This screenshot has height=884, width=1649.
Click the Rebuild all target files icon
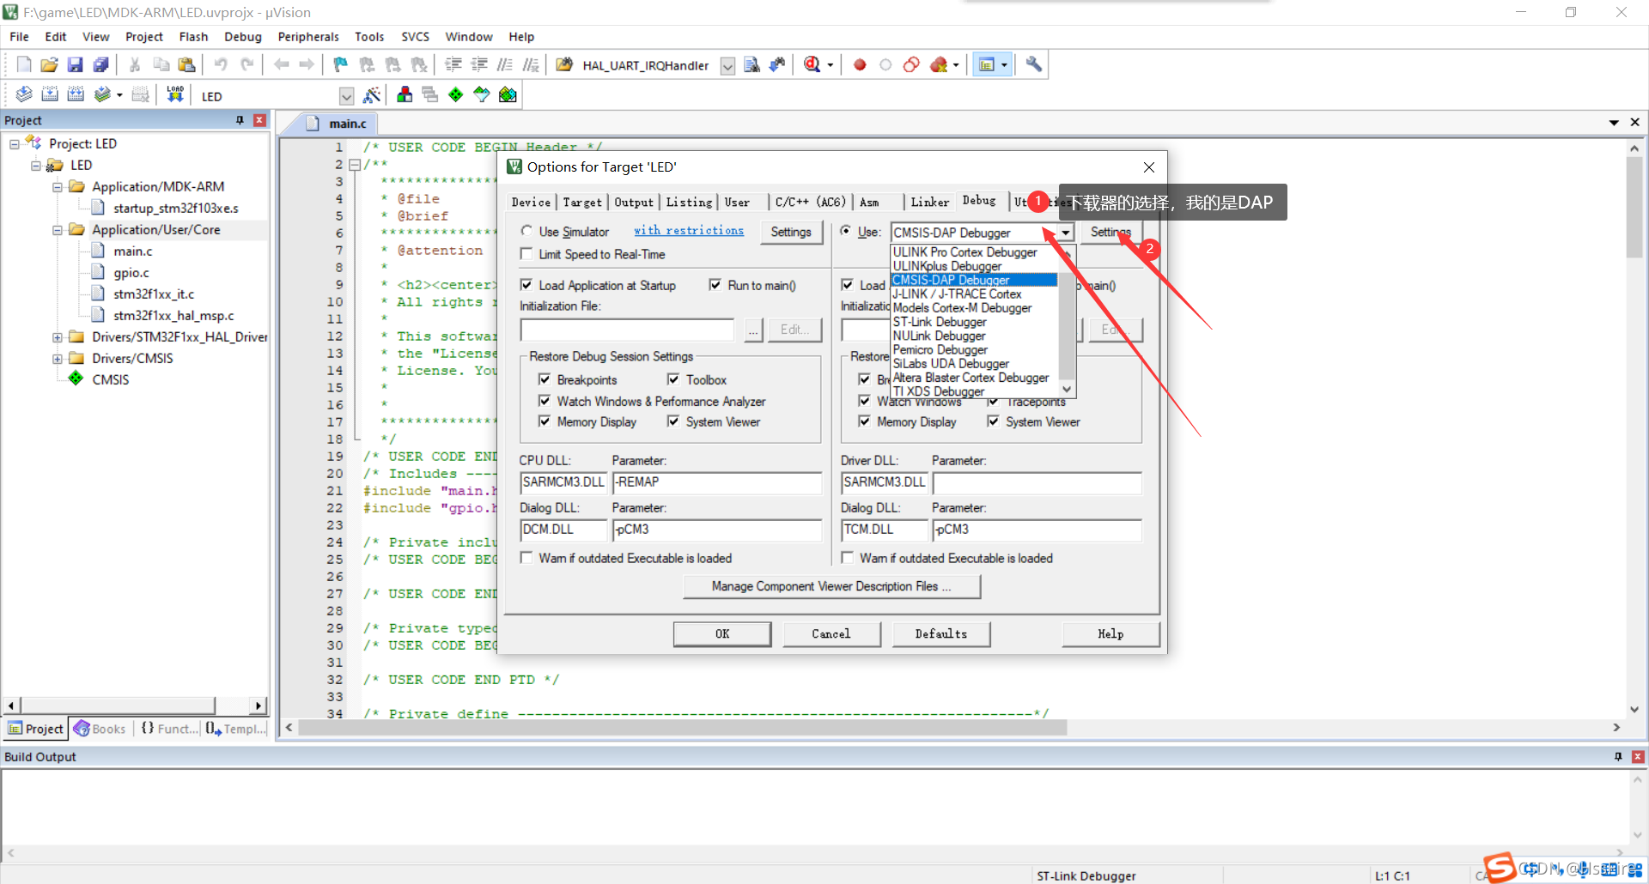[x=76, y=94]
